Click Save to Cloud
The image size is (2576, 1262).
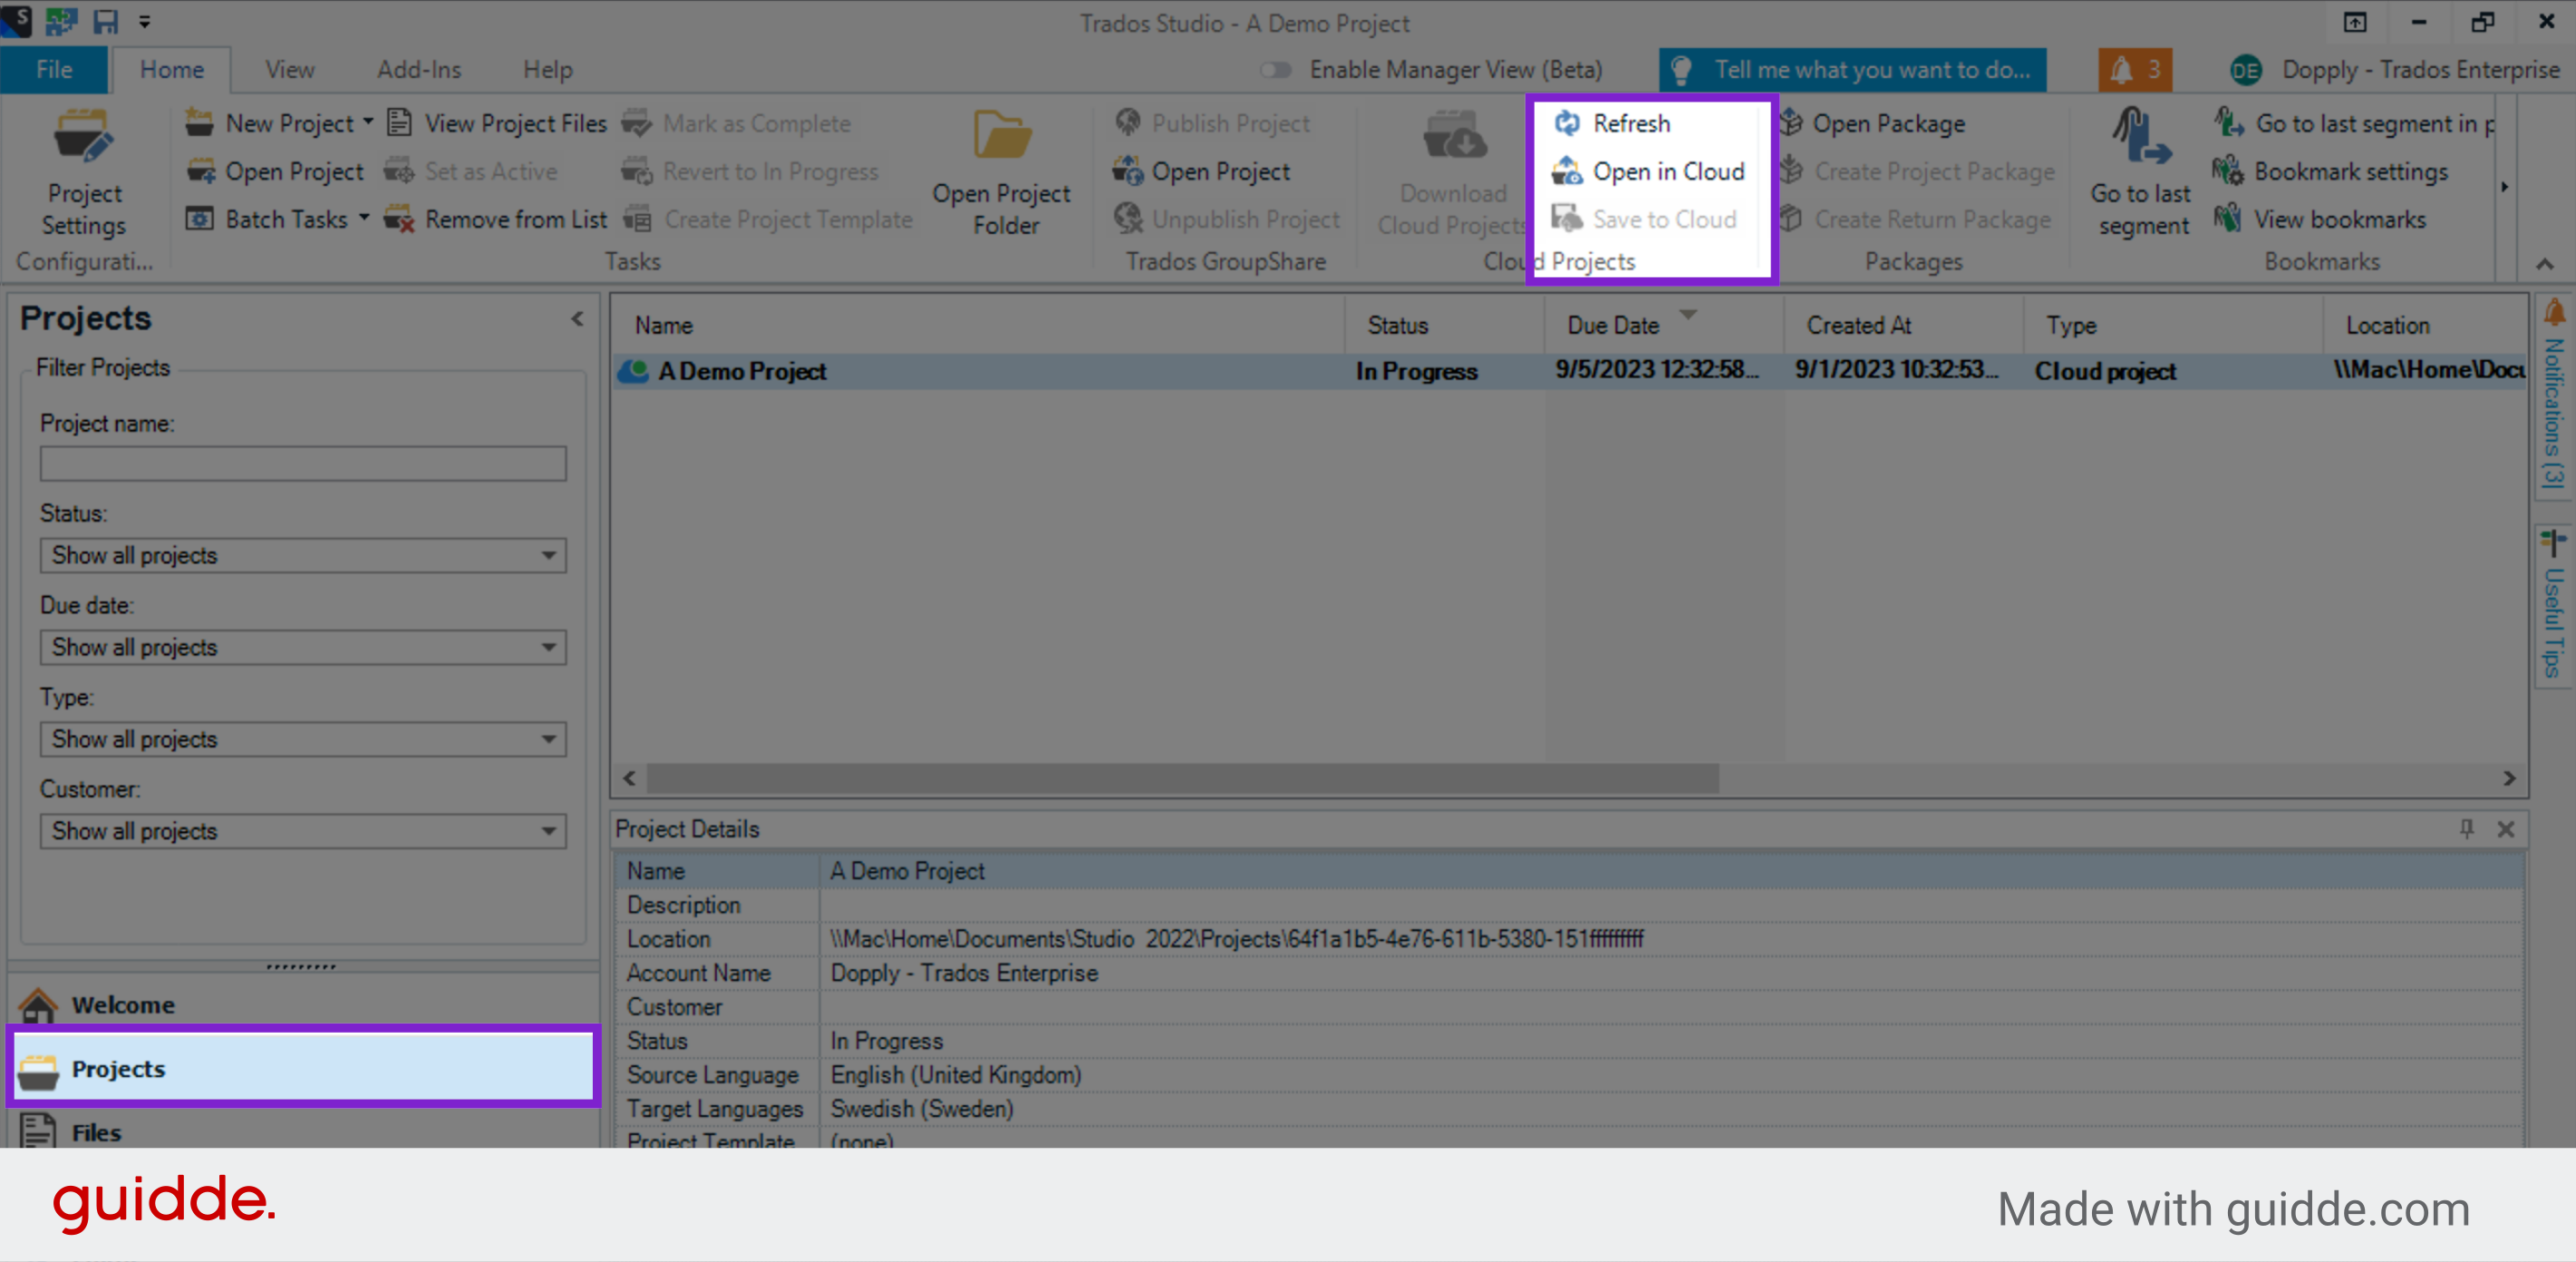[x=1644, y=219]
